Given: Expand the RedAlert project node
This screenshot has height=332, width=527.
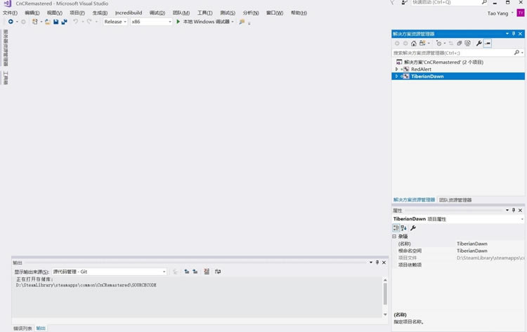Looking at the screenshot, I should pyautogui.click(x=396, y=69).
